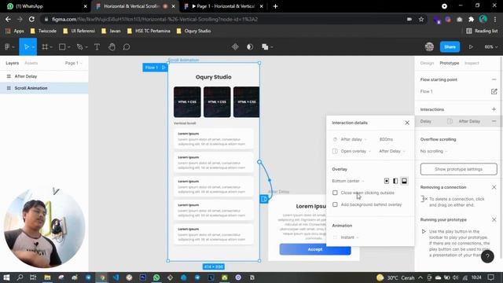Select the Frame tool
The image size is (503, 283).
[45, 47]
